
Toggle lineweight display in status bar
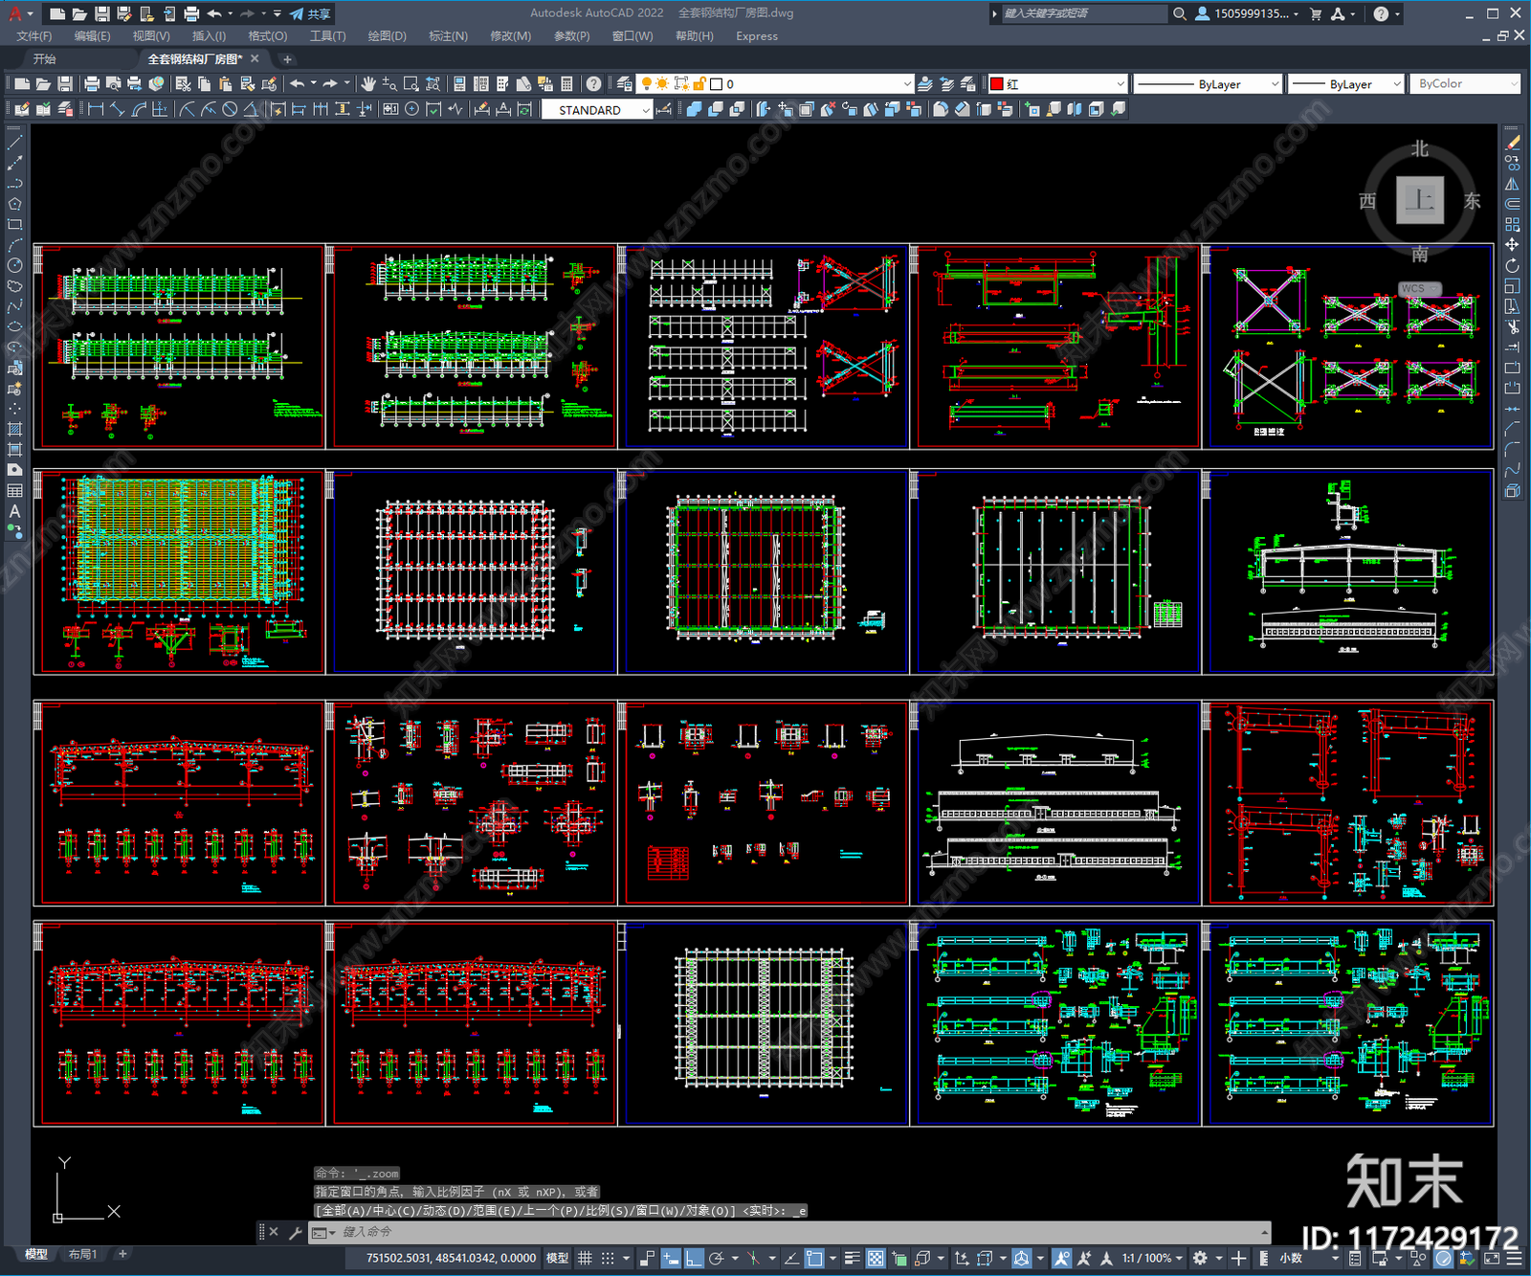click(x=851, y=1258)
